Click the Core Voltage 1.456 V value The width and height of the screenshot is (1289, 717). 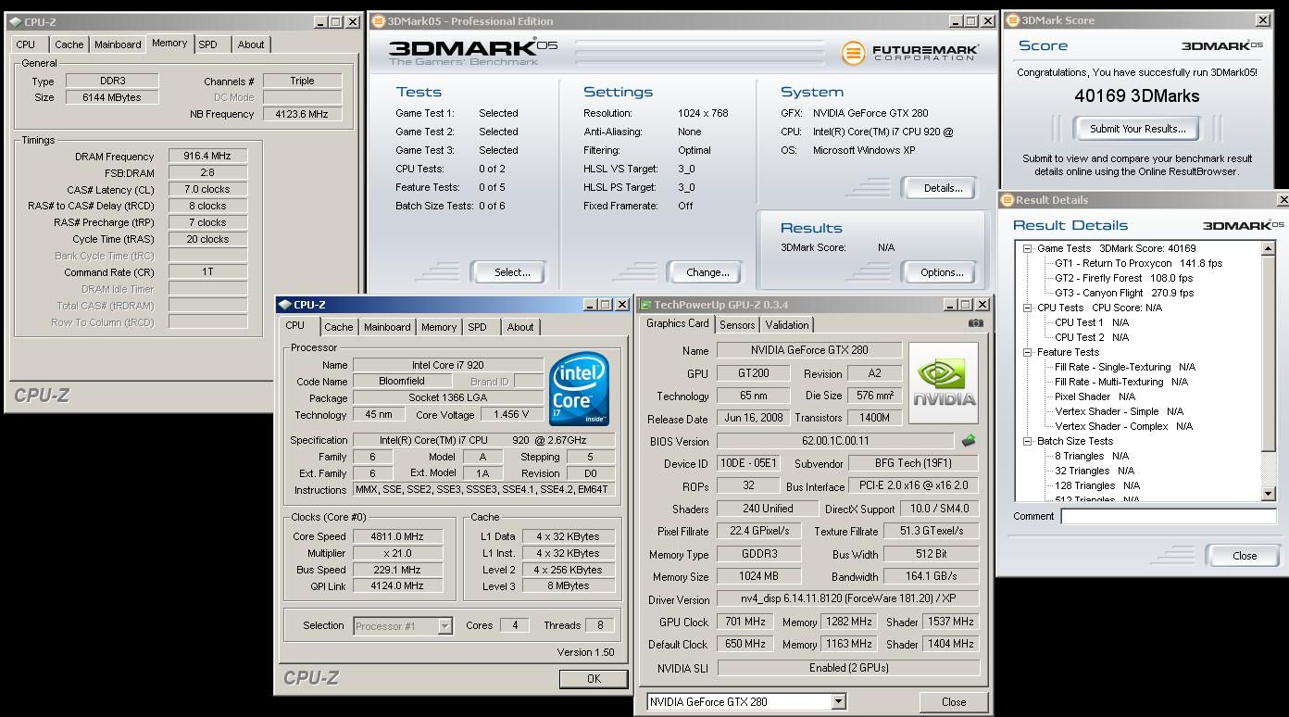(x=511, y=414)
